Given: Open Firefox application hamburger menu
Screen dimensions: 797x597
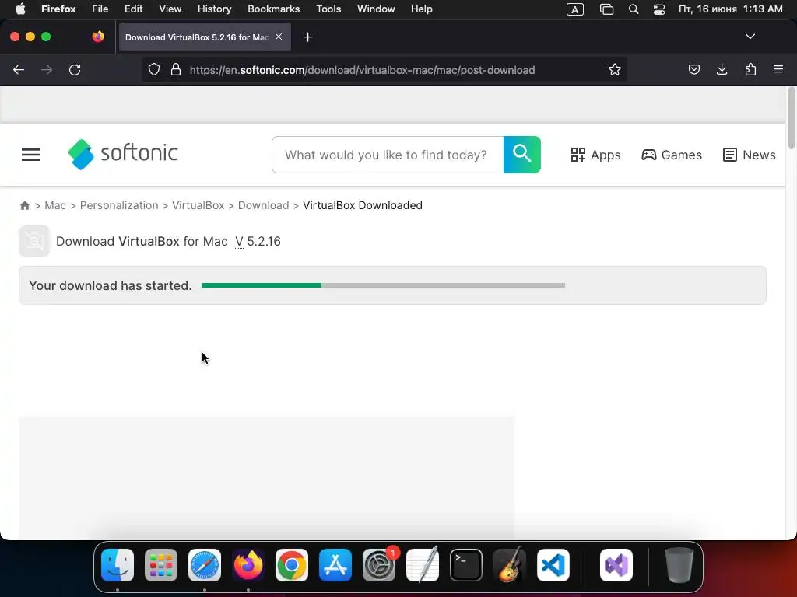Looking at the screenshot, I should click(x=778, y=69).
